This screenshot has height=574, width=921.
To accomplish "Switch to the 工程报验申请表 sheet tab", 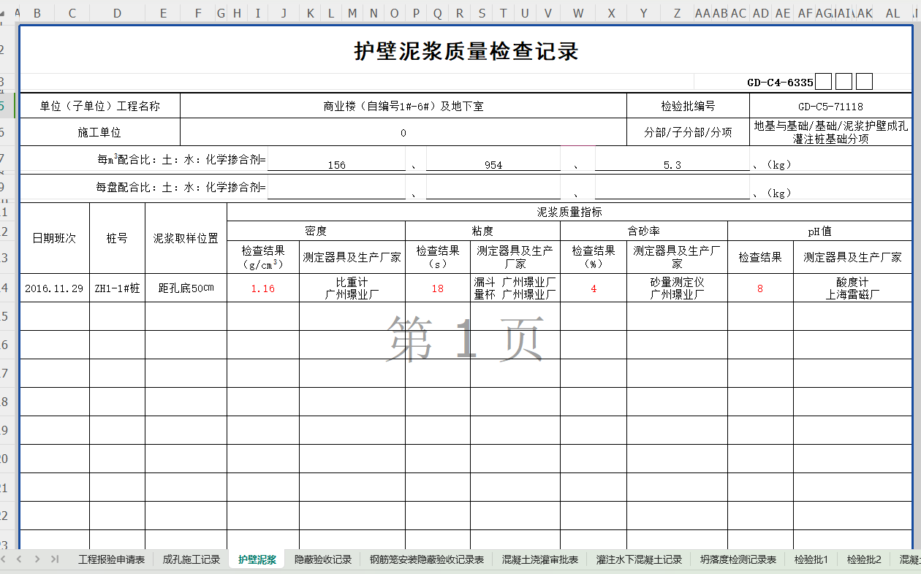I will [x=111, y=559].
